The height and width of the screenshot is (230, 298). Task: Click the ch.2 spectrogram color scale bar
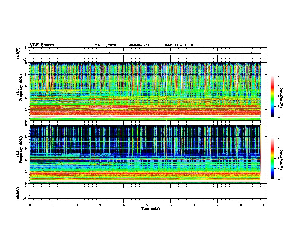tap(272, 158)
